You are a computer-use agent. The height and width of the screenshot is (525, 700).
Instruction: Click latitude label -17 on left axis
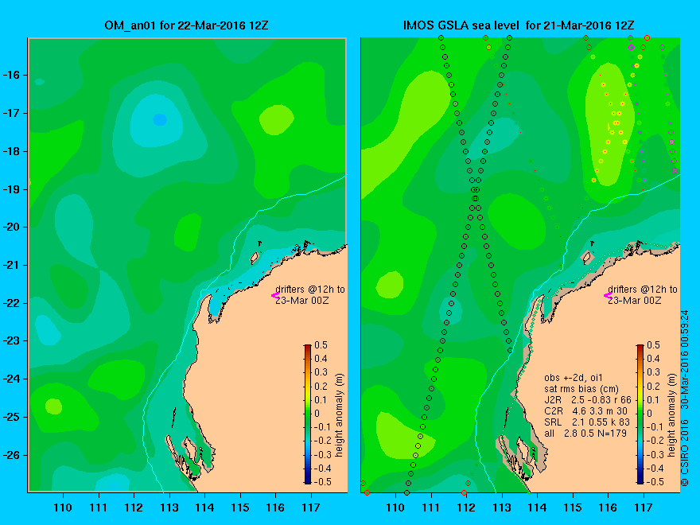[12, 113]
